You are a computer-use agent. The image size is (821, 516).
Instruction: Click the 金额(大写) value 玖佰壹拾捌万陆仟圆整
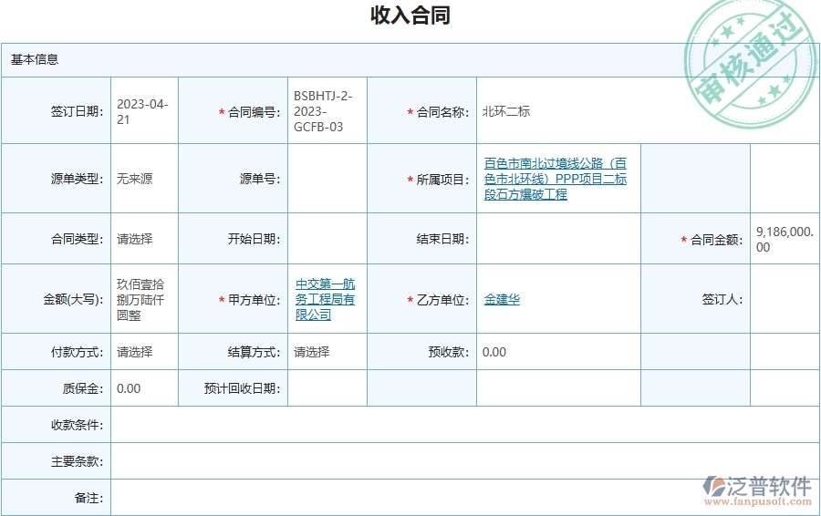pyautogui.click(x=140, y=299)
